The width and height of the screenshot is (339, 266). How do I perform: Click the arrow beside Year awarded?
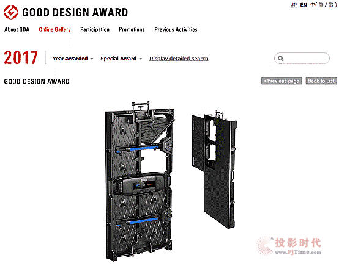pos(92,59)
